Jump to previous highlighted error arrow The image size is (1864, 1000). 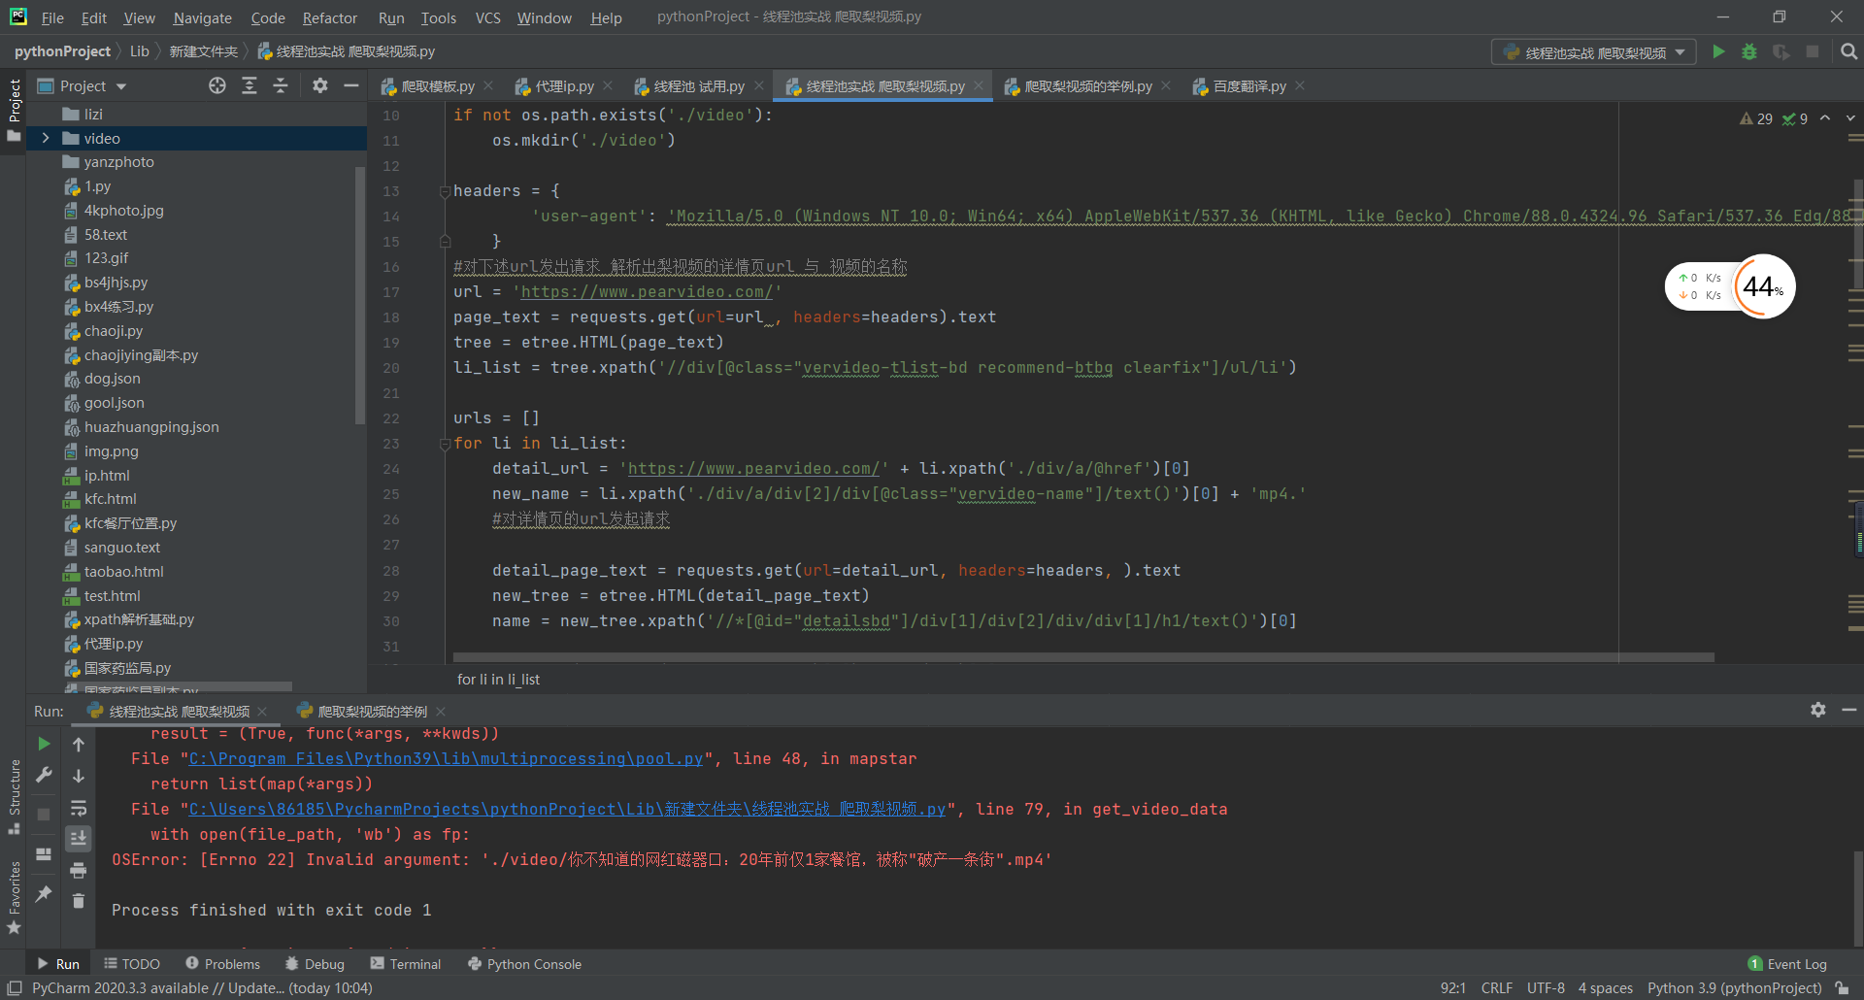point(1825,118)
